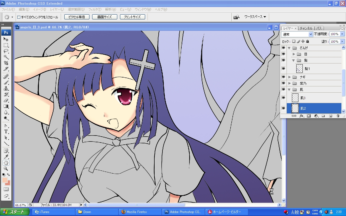Enable scroll all windows checkbox
346x216 pixels.
(x=19, y=17)
